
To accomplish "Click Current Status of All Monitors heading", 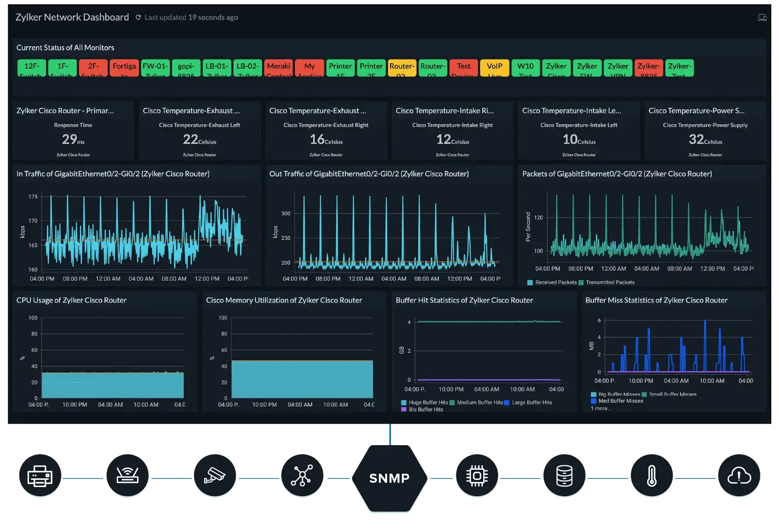I will [65, 48].
